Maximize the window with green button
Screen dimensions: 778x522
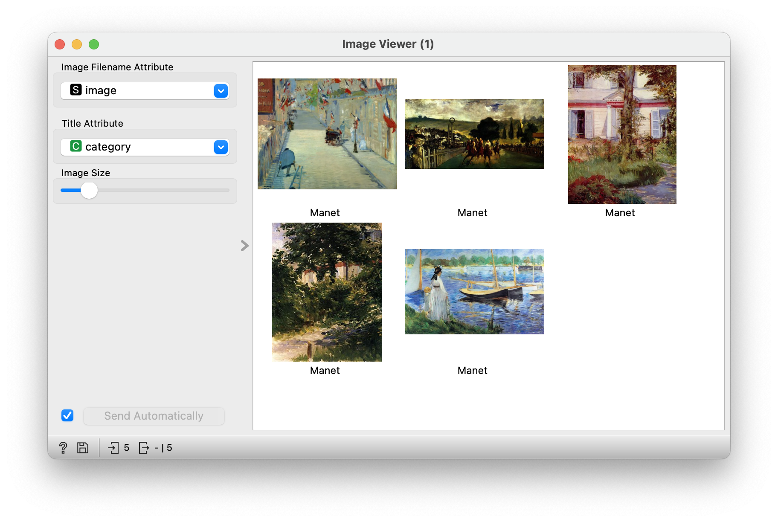[94, 44]
